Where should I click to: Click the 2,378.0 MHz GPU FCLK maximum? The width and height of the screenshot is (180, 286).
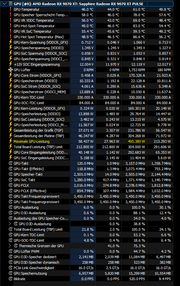[x=135, y=185]
